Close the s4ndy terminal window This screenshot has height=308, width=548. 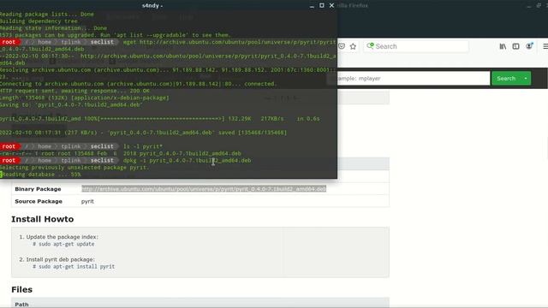pos(331,6)
